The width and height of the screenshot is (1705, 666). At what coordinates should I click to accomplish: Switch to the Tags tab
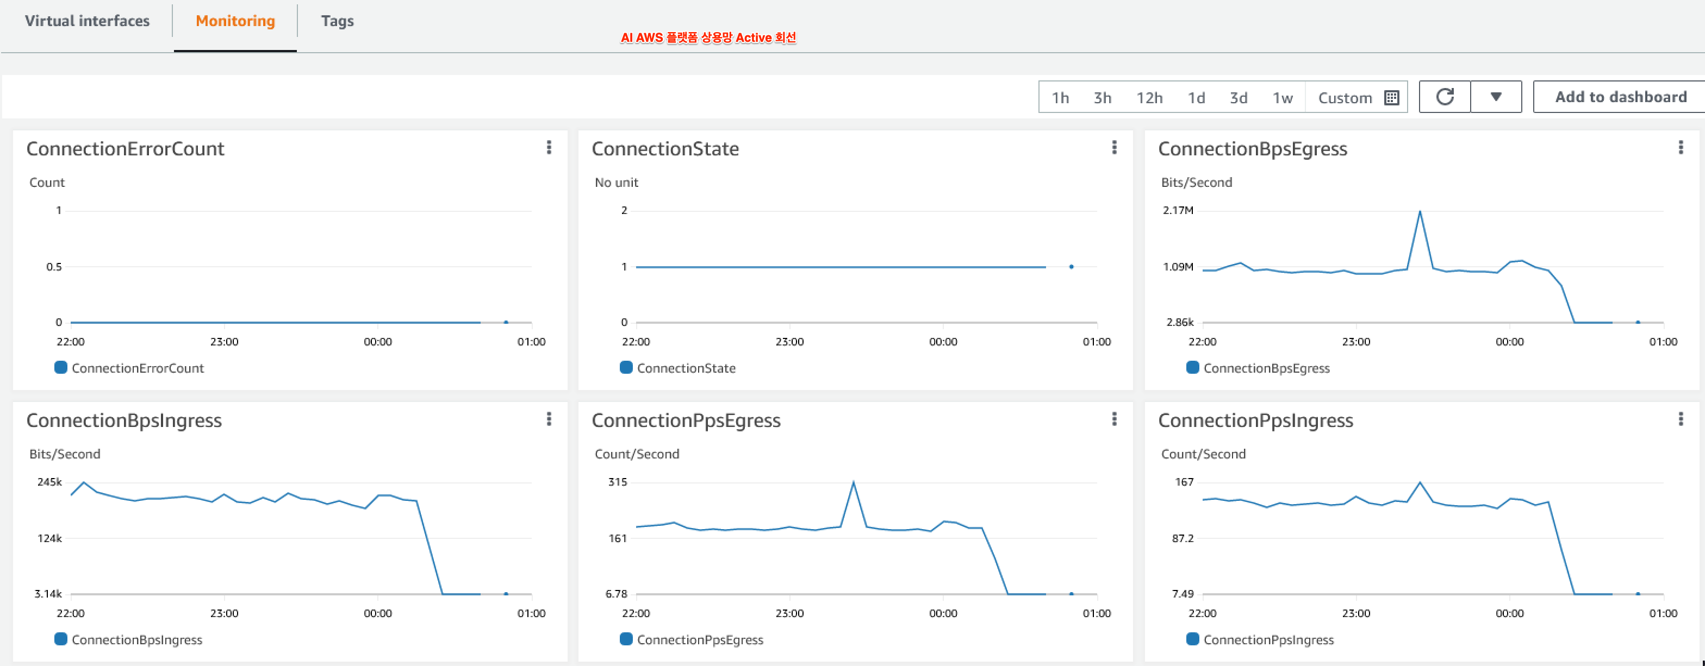337,21
